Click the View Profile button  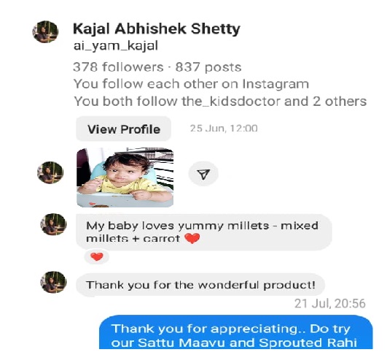tap(124, 129)
